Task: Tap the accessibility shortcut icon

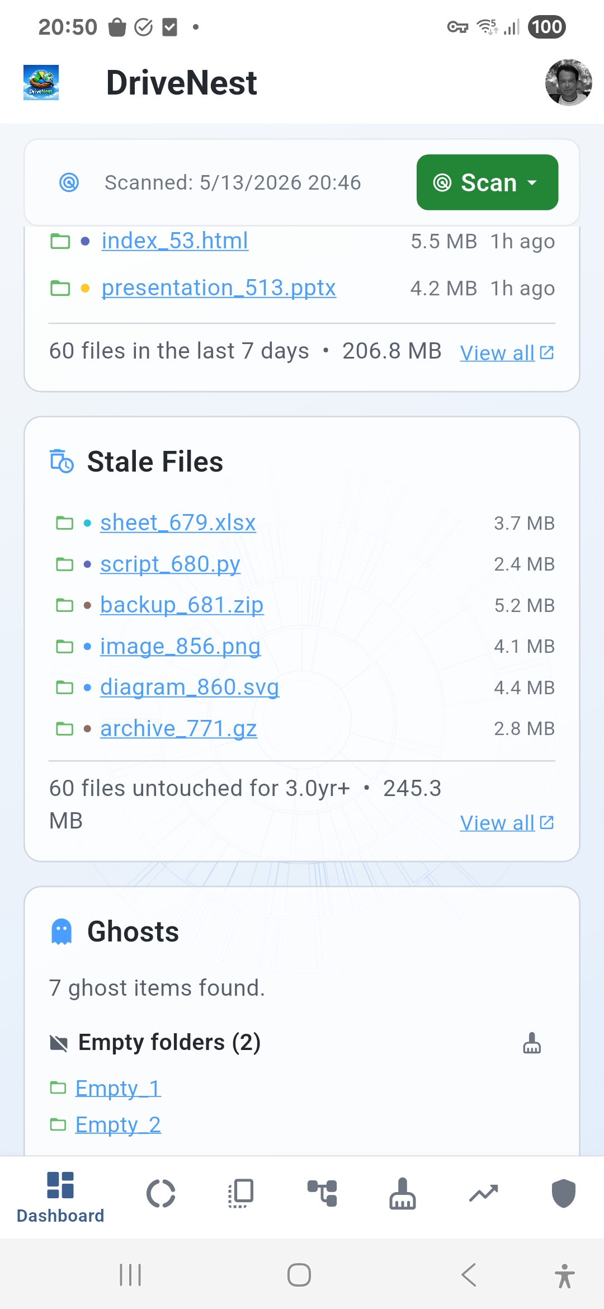Action: pos(565,1276)
